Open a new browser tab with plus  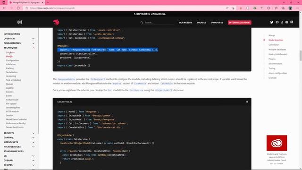click(48, 2)
